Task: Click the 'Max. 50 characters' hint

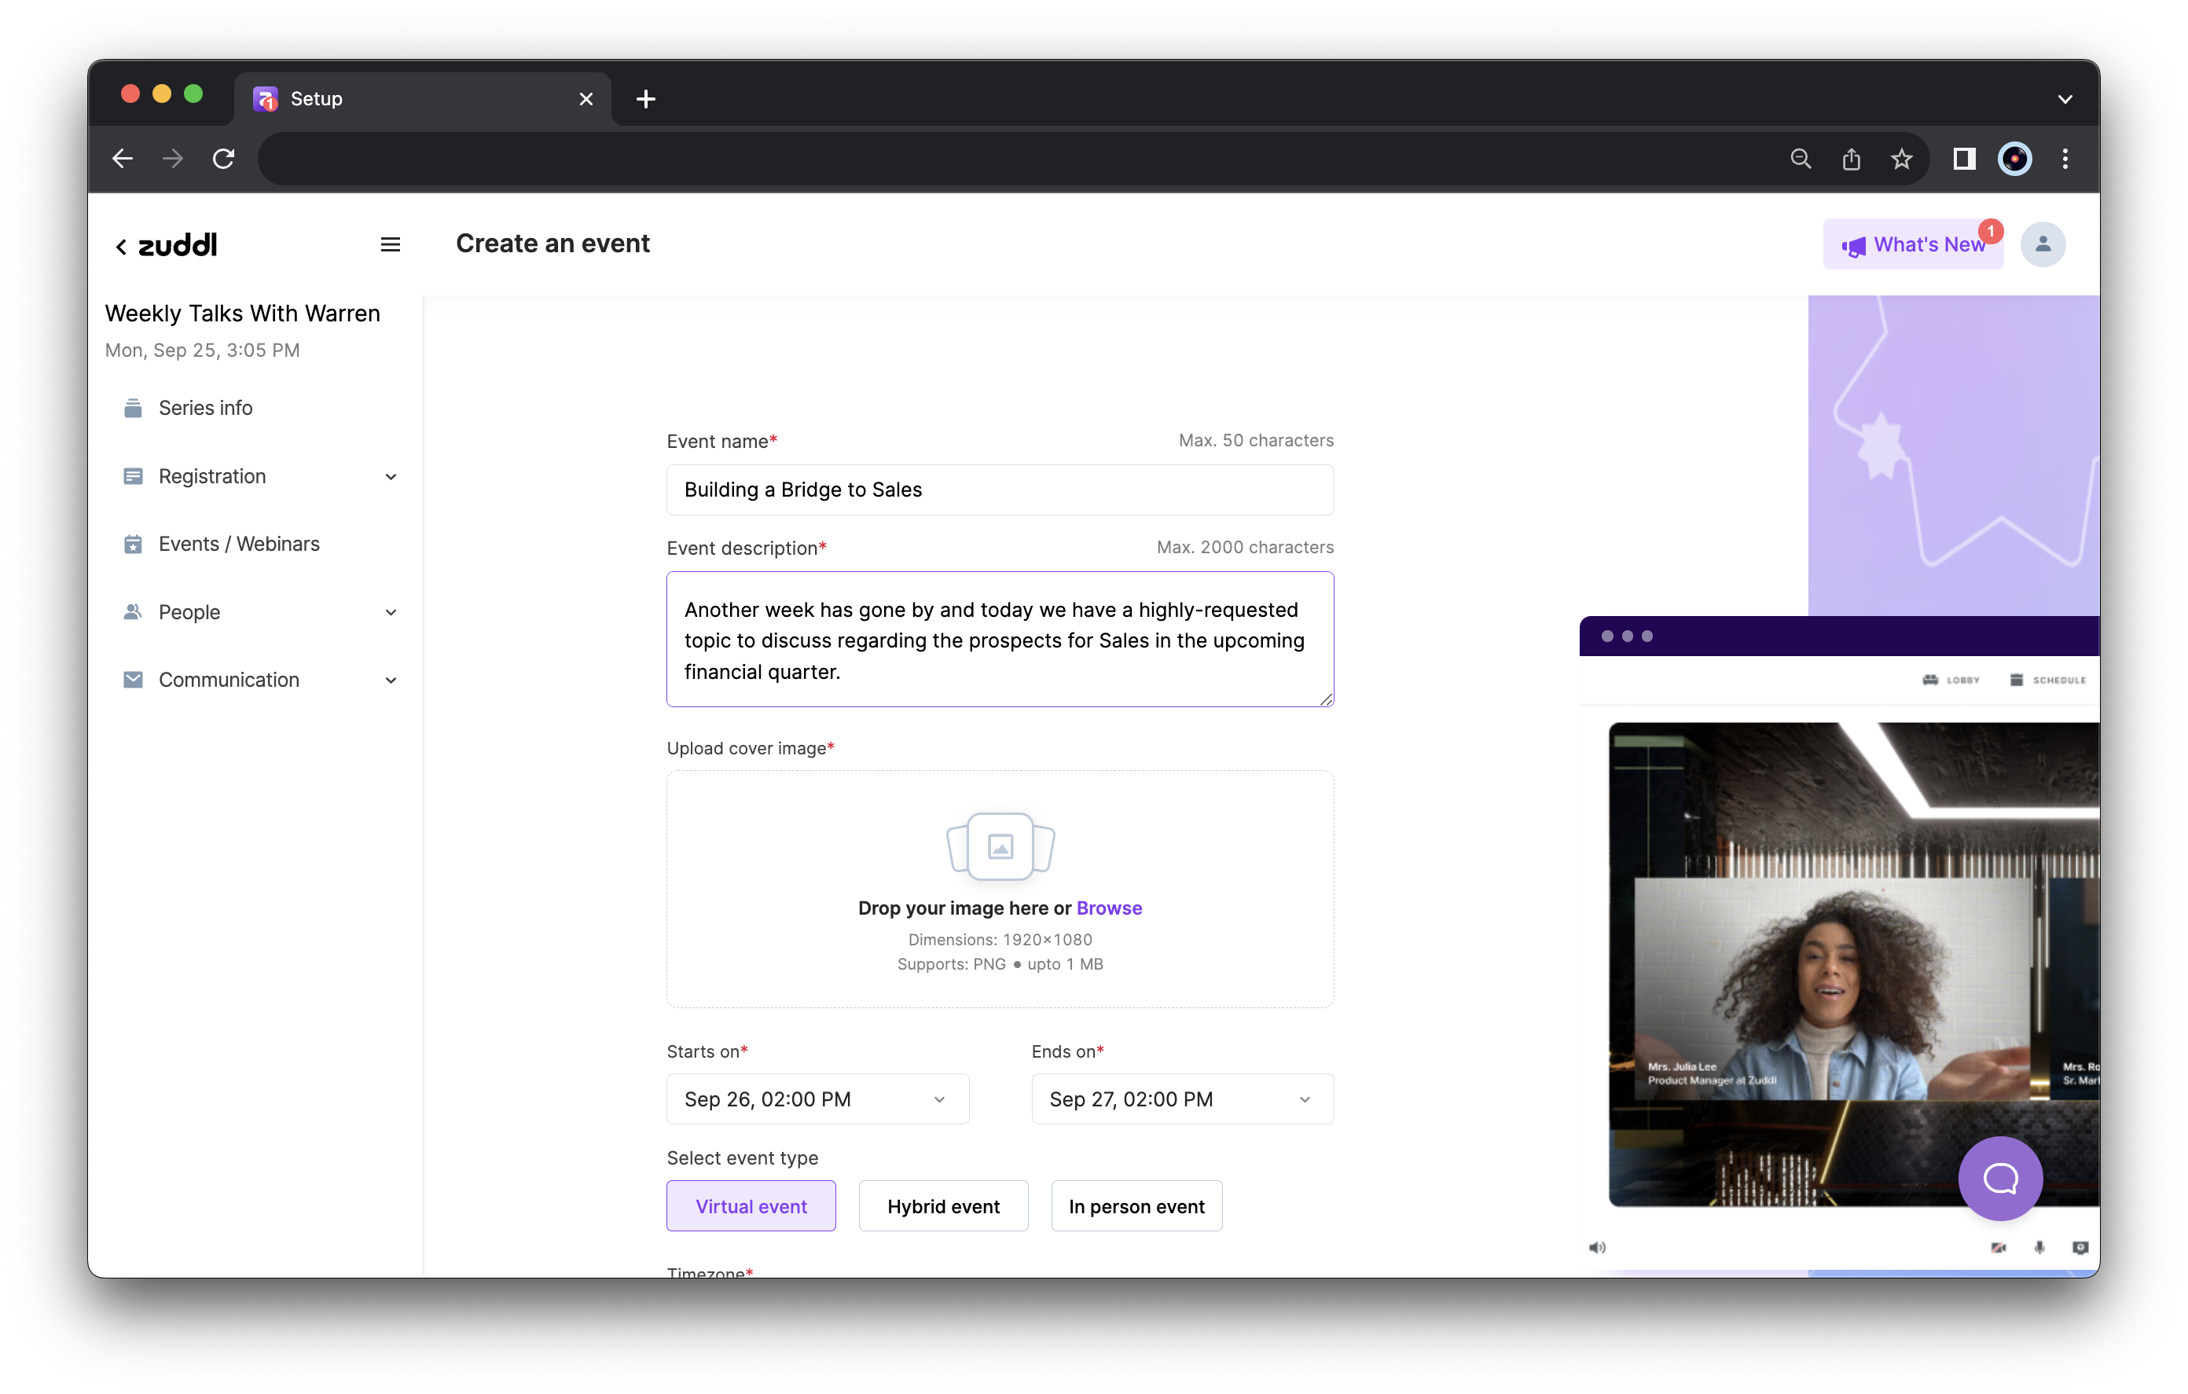Action: pos(1256,441)
